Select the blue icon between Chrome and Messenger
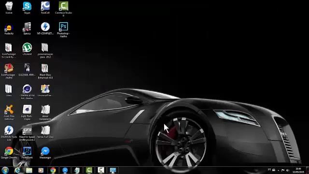 pos(27,153)
